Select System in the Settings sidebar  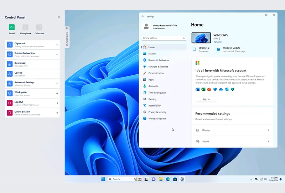point(164,54)
